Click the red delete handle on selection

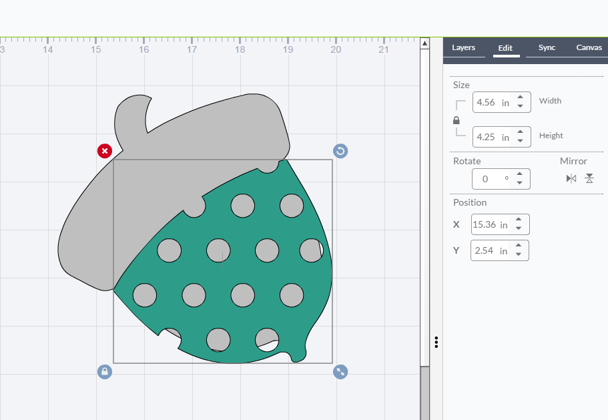pos(104,151)
